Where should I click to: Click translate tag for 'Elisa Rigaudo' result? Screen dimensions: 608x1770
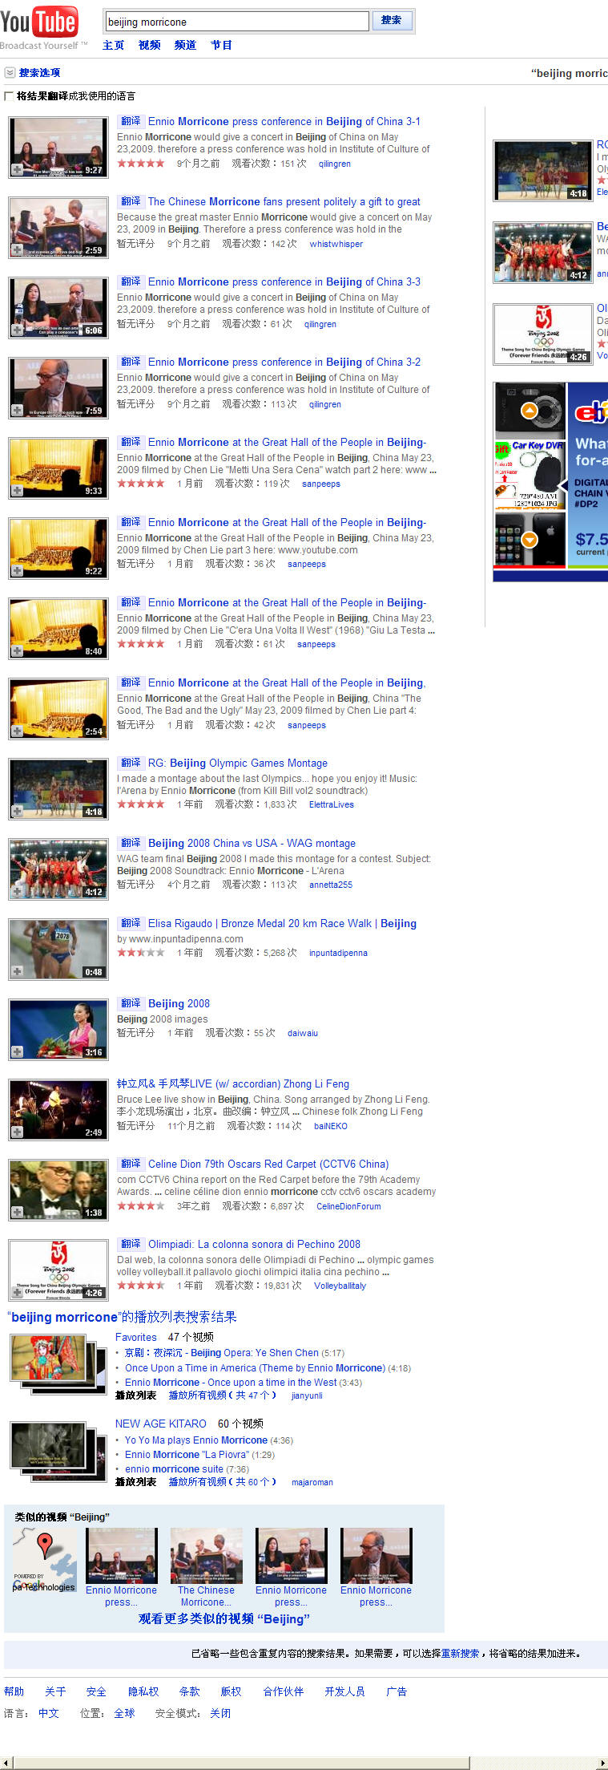point(131,923)
